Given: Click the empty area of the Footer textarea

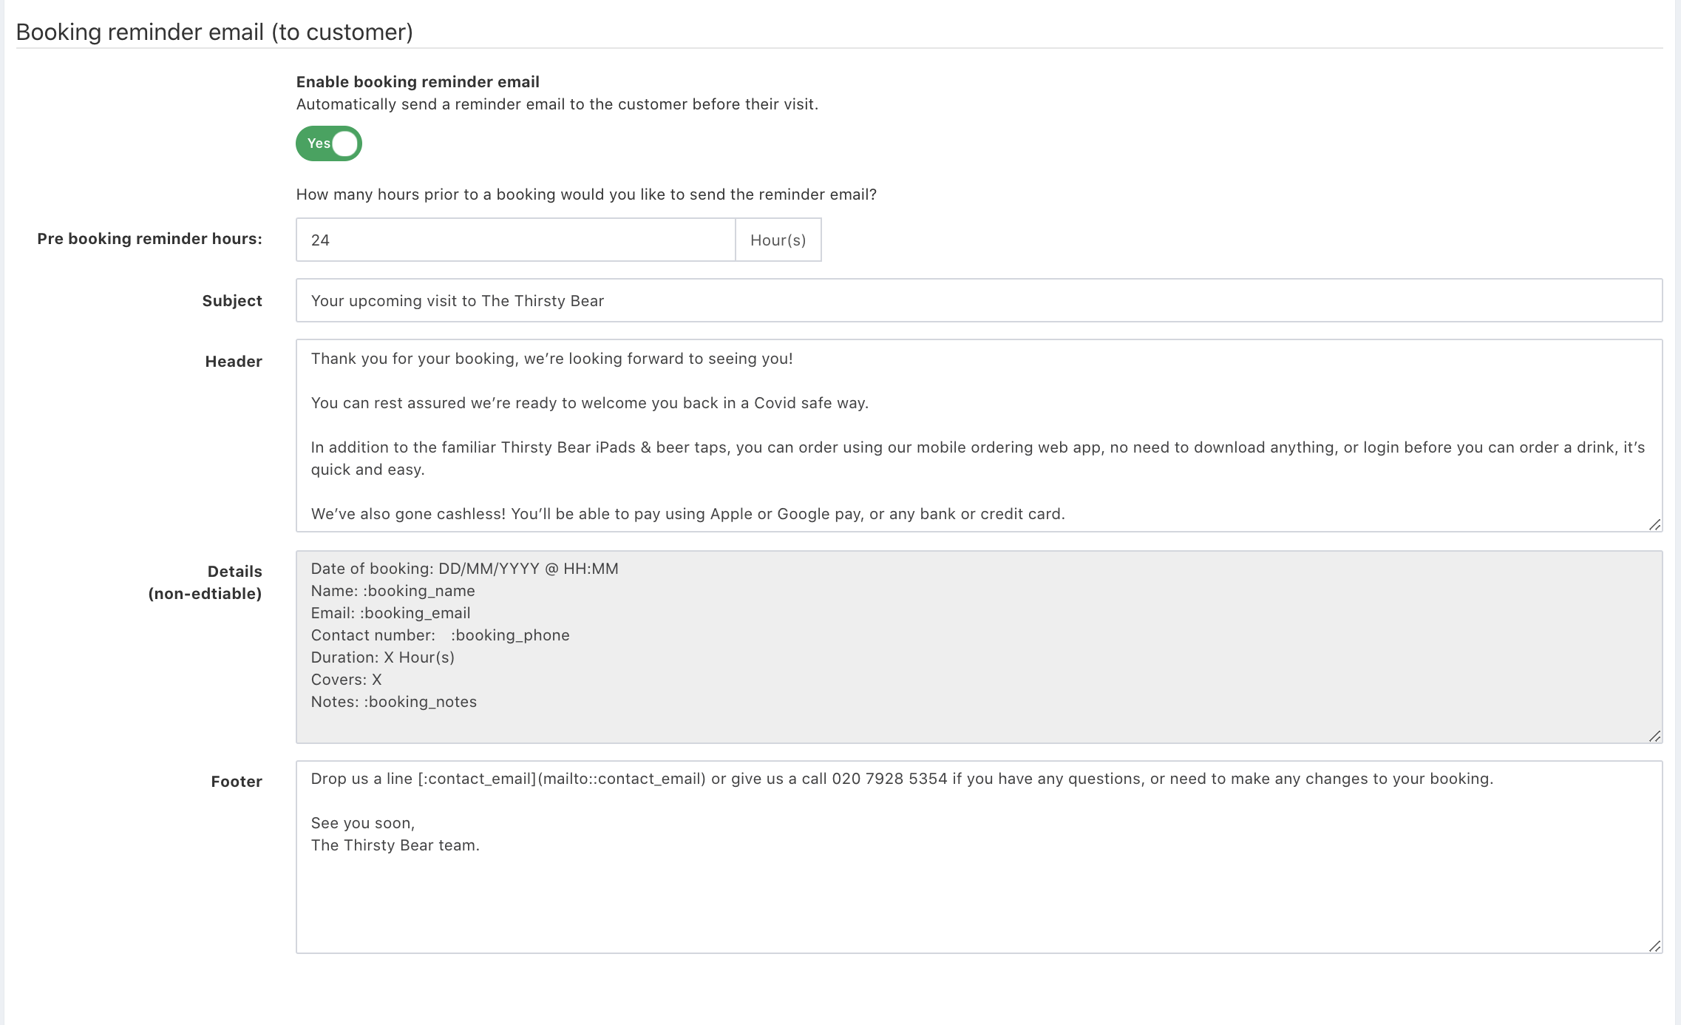Looking at the screenshot, I should tap(978, 902).
